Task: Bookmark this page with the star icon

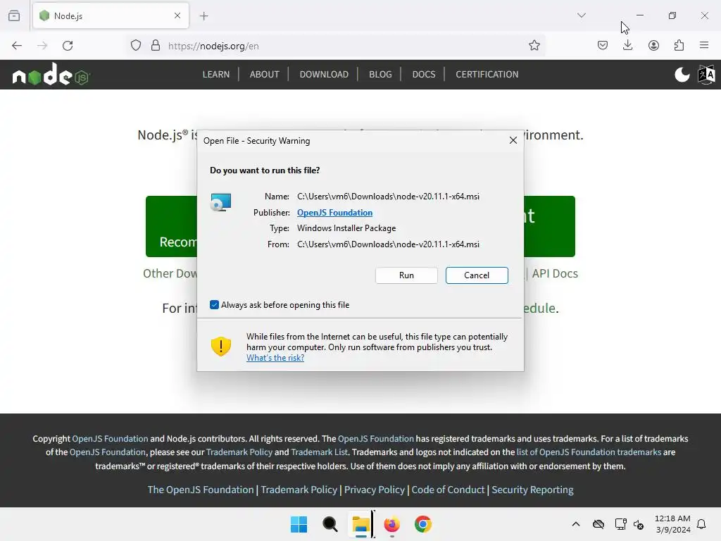Action: [x=534, y=46]
